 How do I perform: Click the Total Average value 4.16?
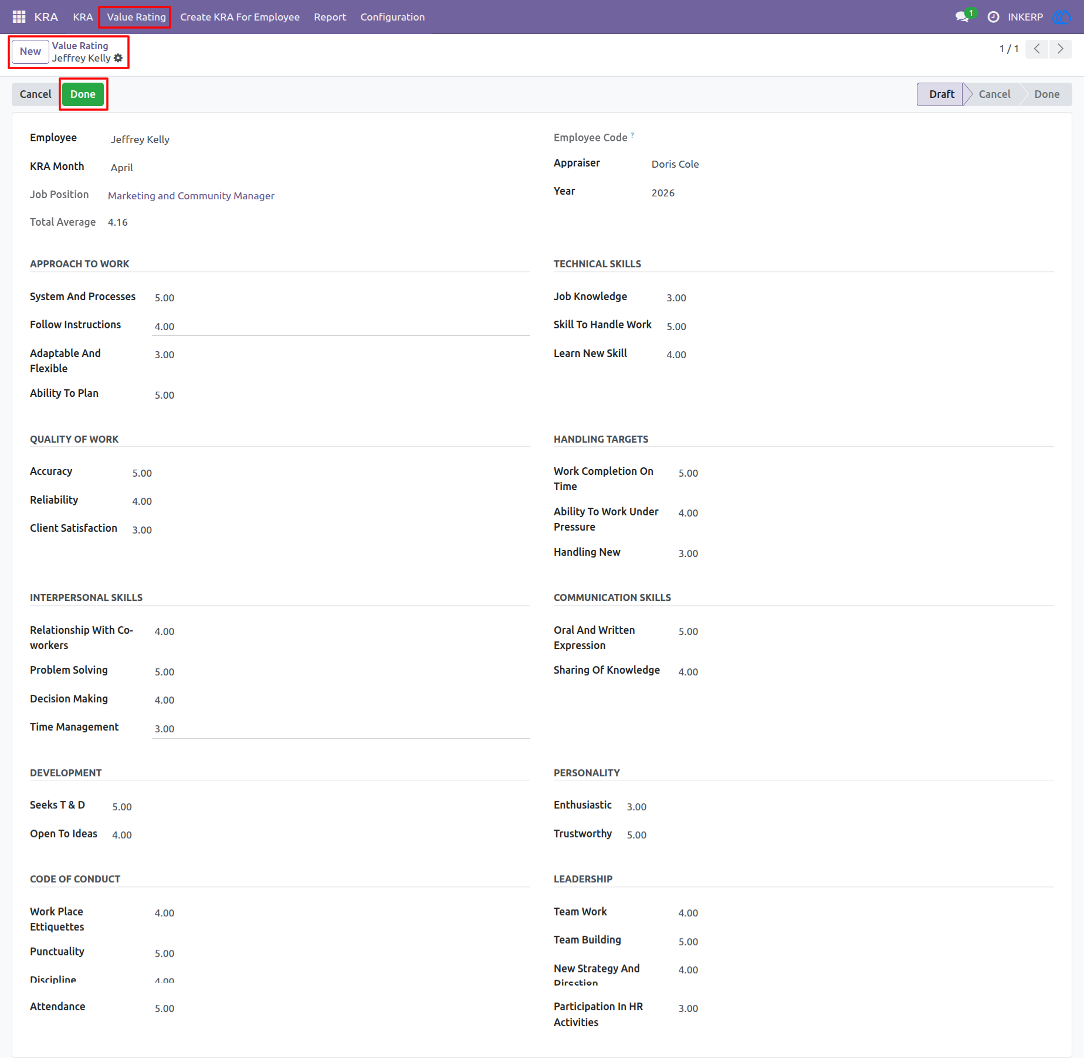click(x=118, y=222)
